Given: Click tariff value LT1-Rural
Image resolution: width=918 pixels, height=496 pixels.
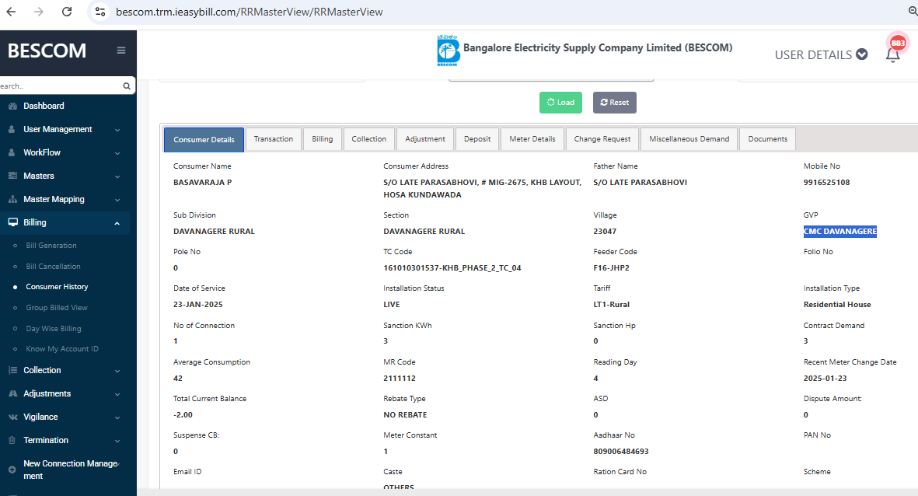Looking at the screenshot, I should click(611, 305).
